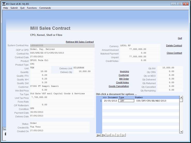Maximize the IES Client window
Screen dimensions: 191x143
pos(180,4)
